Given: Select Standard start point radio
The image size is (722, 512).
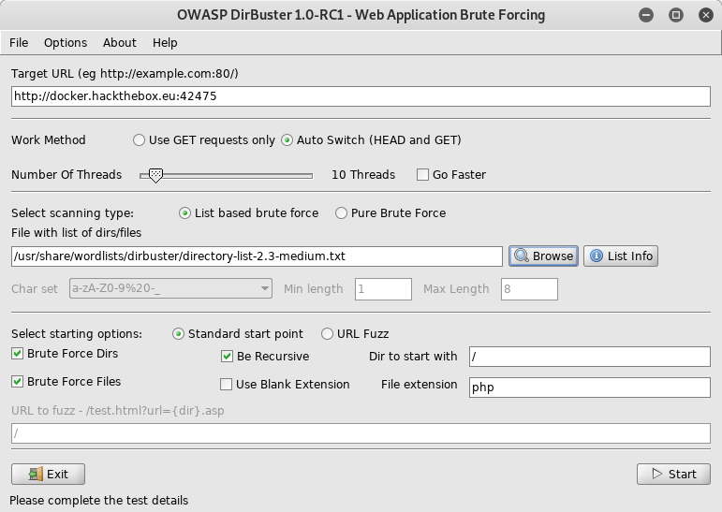Looking at the screenshot, I should (x=178, y=333).
